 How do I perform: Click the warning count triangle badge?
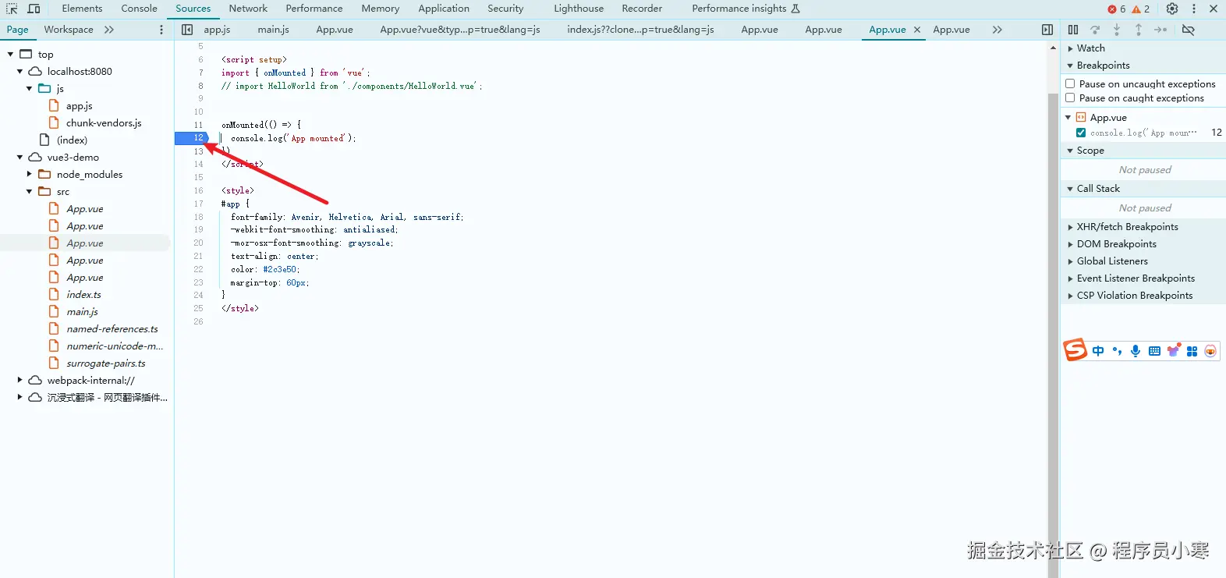(1141, 9)
